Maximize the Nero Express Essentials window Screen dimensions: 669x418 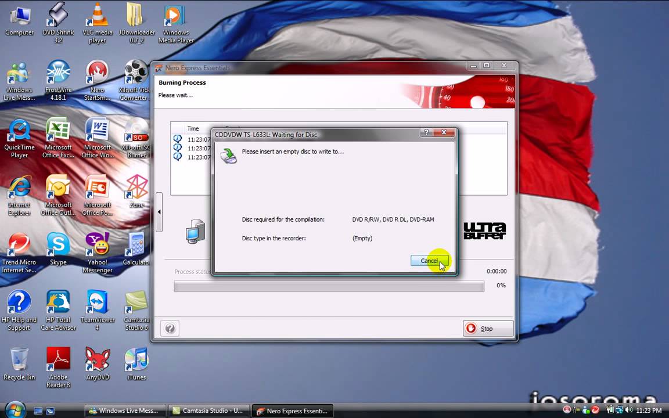(487, 66)
